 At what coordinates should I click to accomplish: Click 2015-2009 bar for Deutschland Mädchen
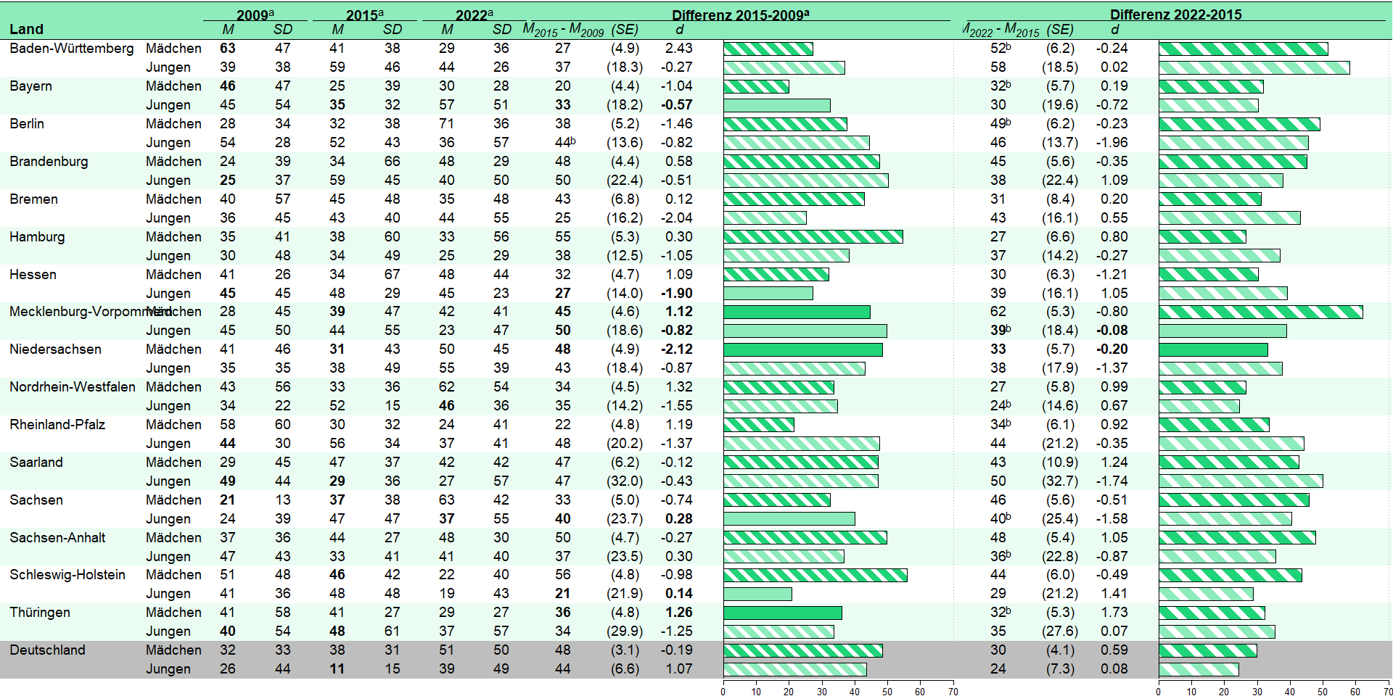[802, 650]
